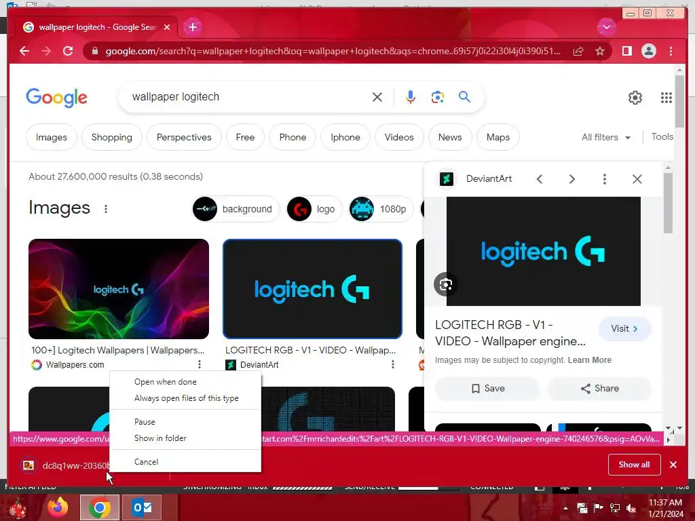Choose Open when done
This screenshot has height=521, width=695.
[x=185, y=382]
